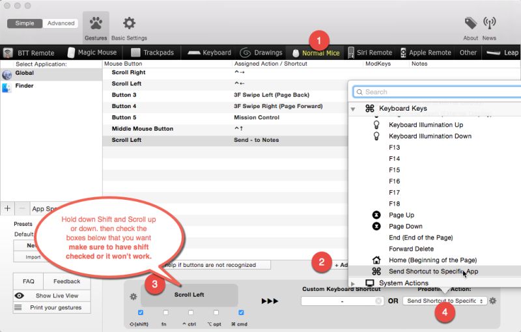521x332 pixels.
Task: Expand the System Actions group
Action: click(353, 284)
